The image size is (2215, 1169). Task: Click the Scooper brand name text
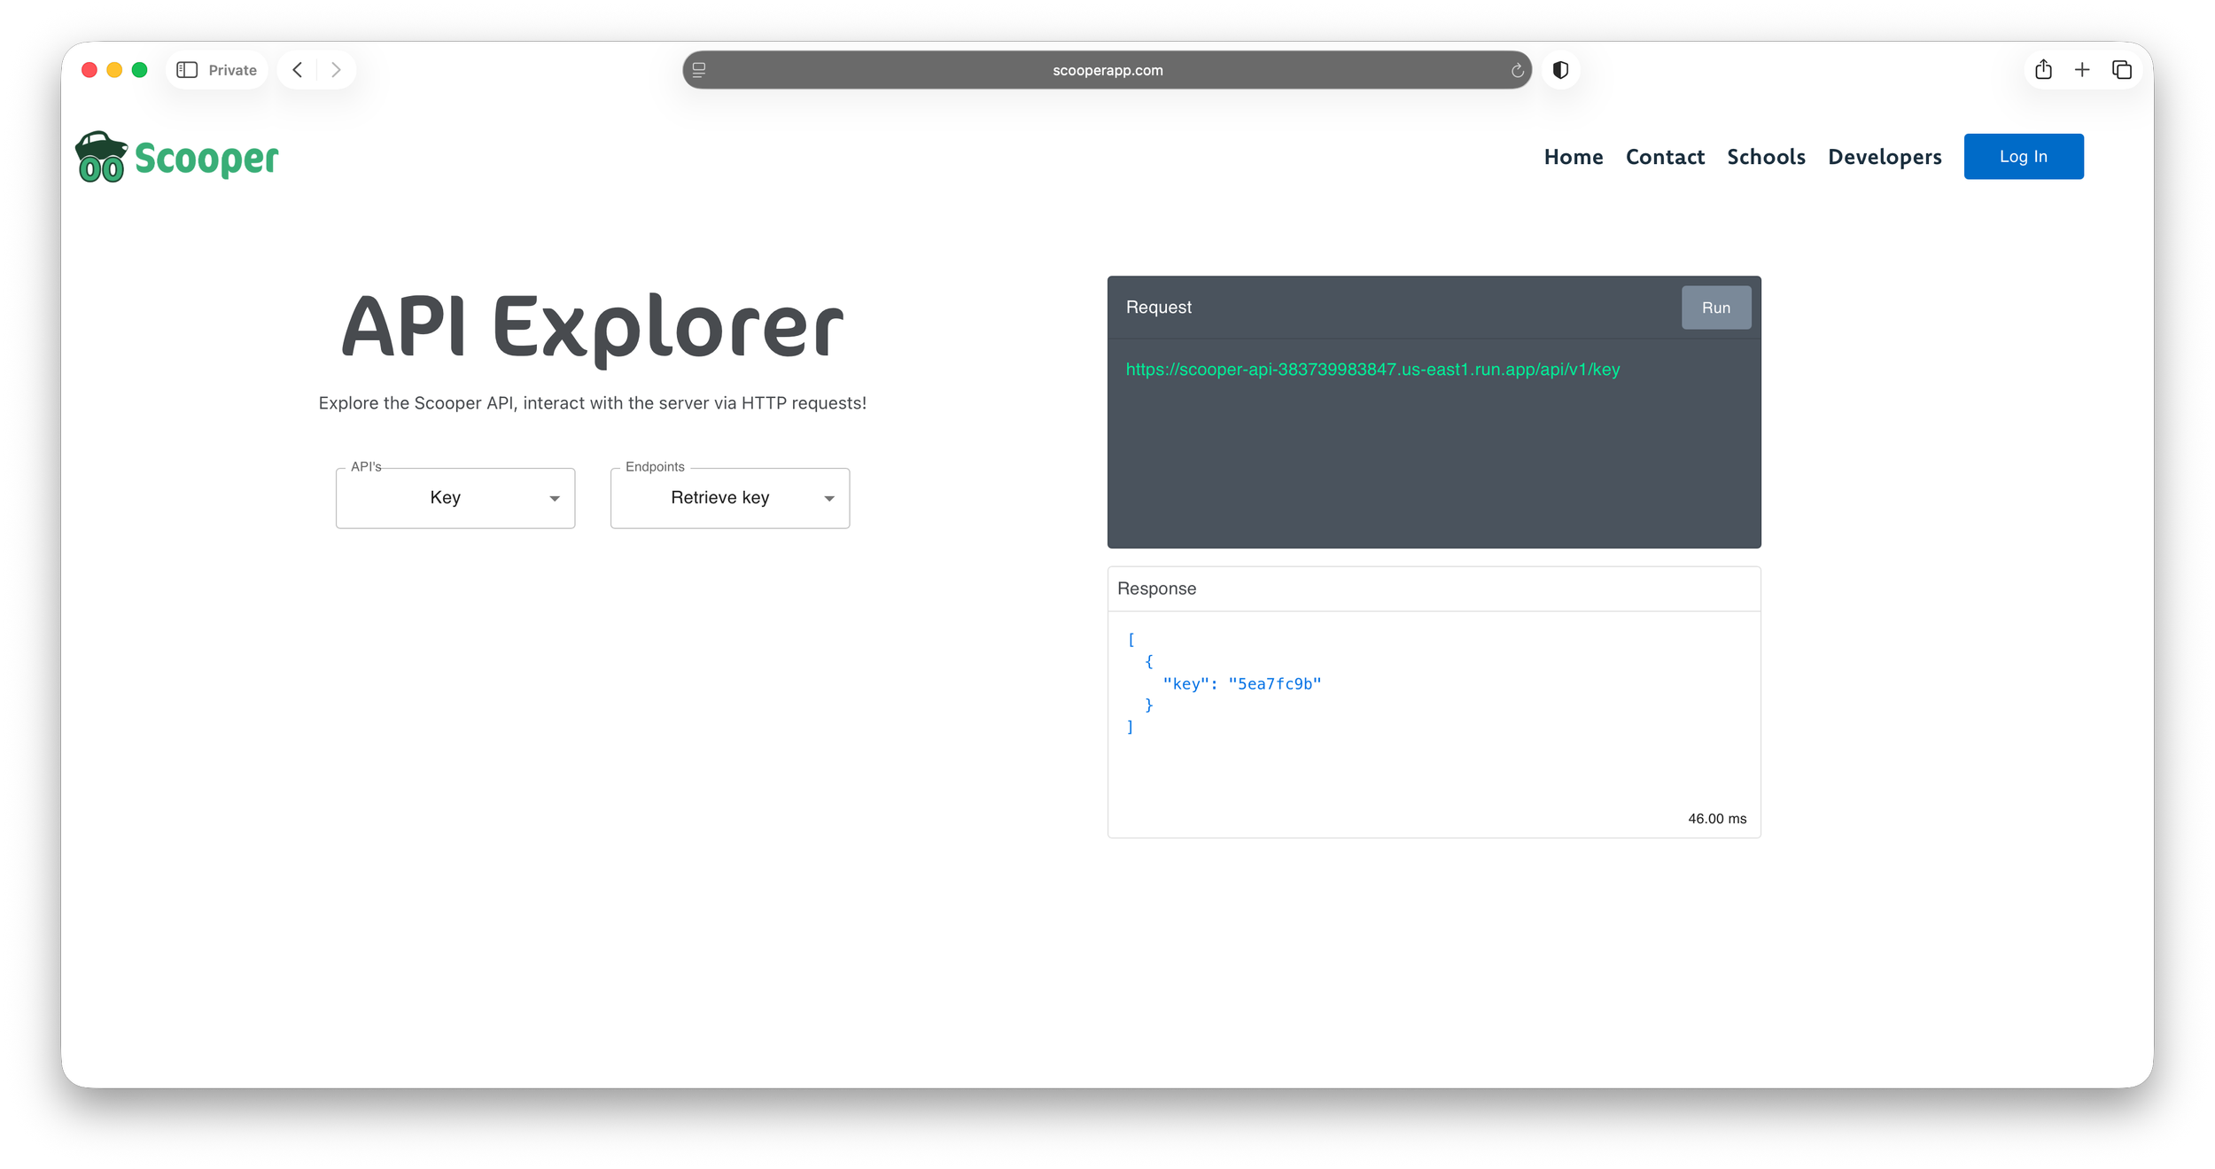pyautogui.click(x=206, y=159)
